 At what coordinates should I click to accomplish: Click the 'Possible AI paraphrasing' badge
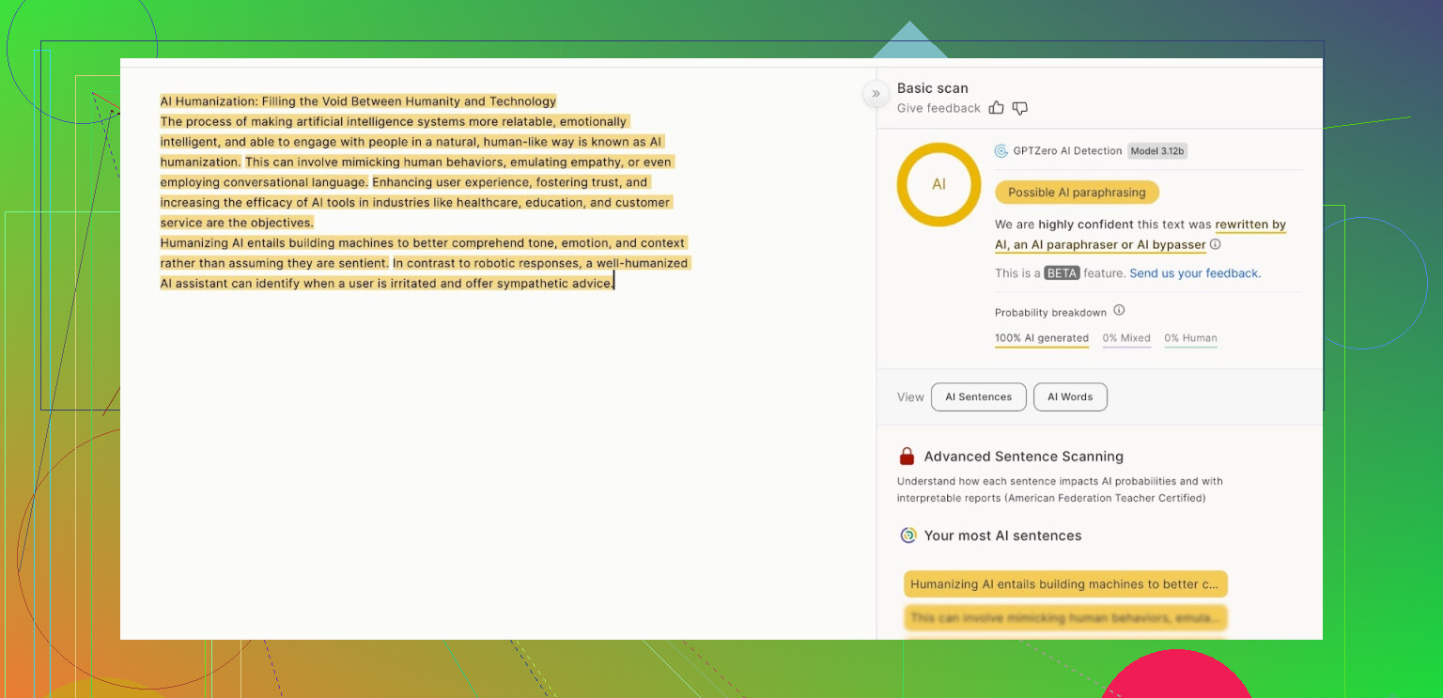pyautogui.click(x=1077, y=193)
